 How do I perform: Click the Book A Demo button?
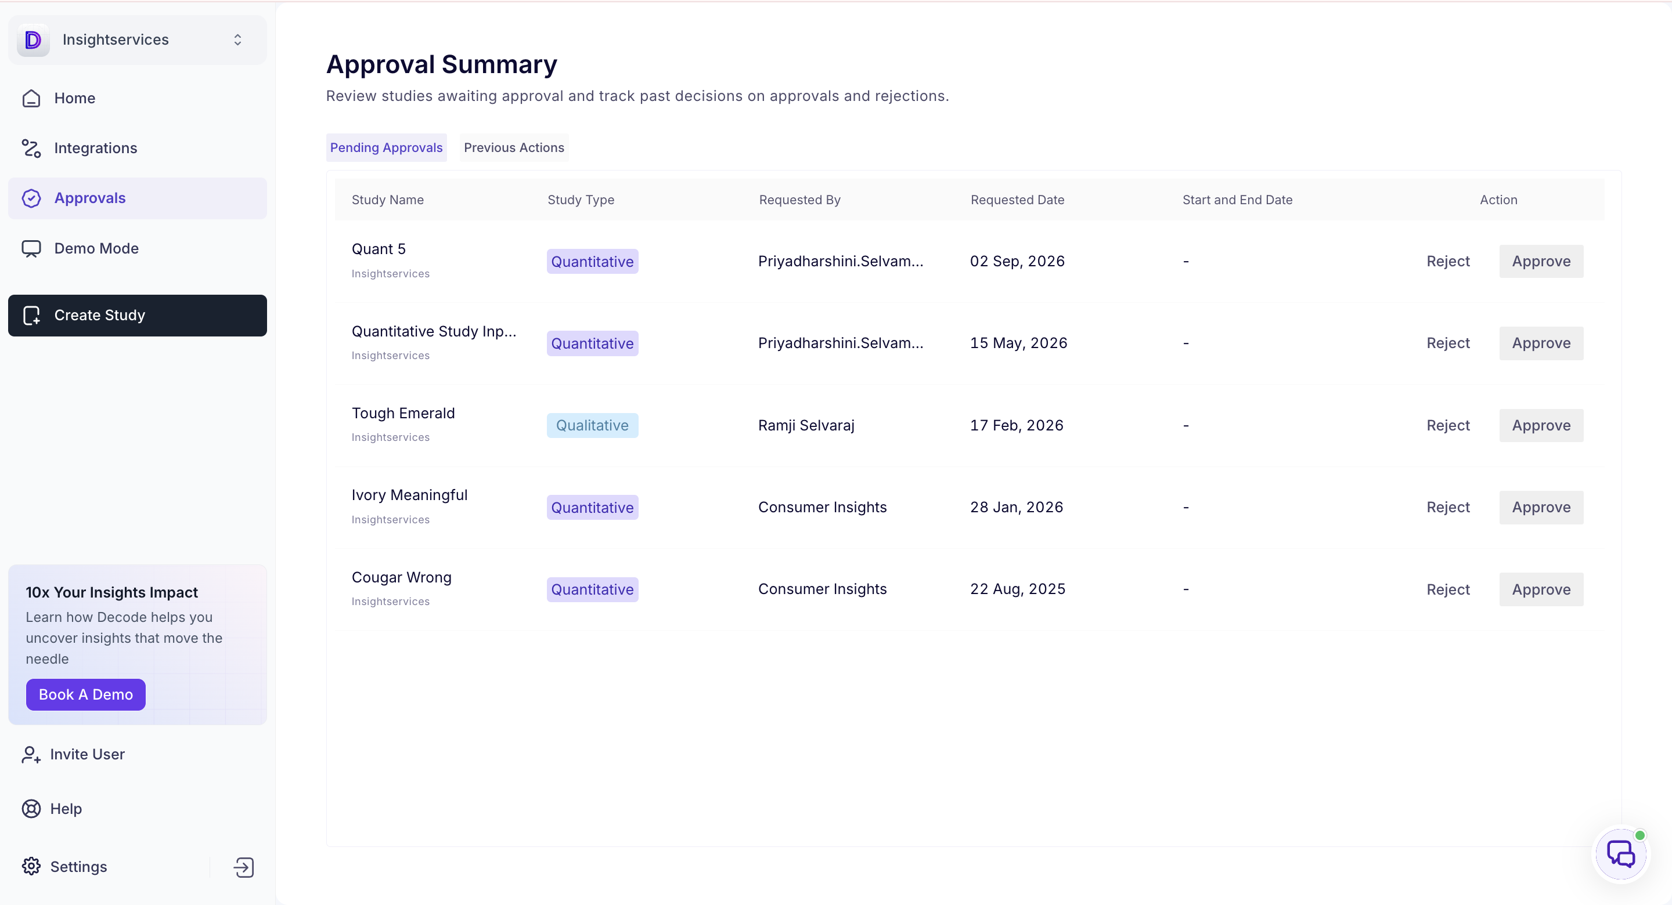[x=86, y=694]
